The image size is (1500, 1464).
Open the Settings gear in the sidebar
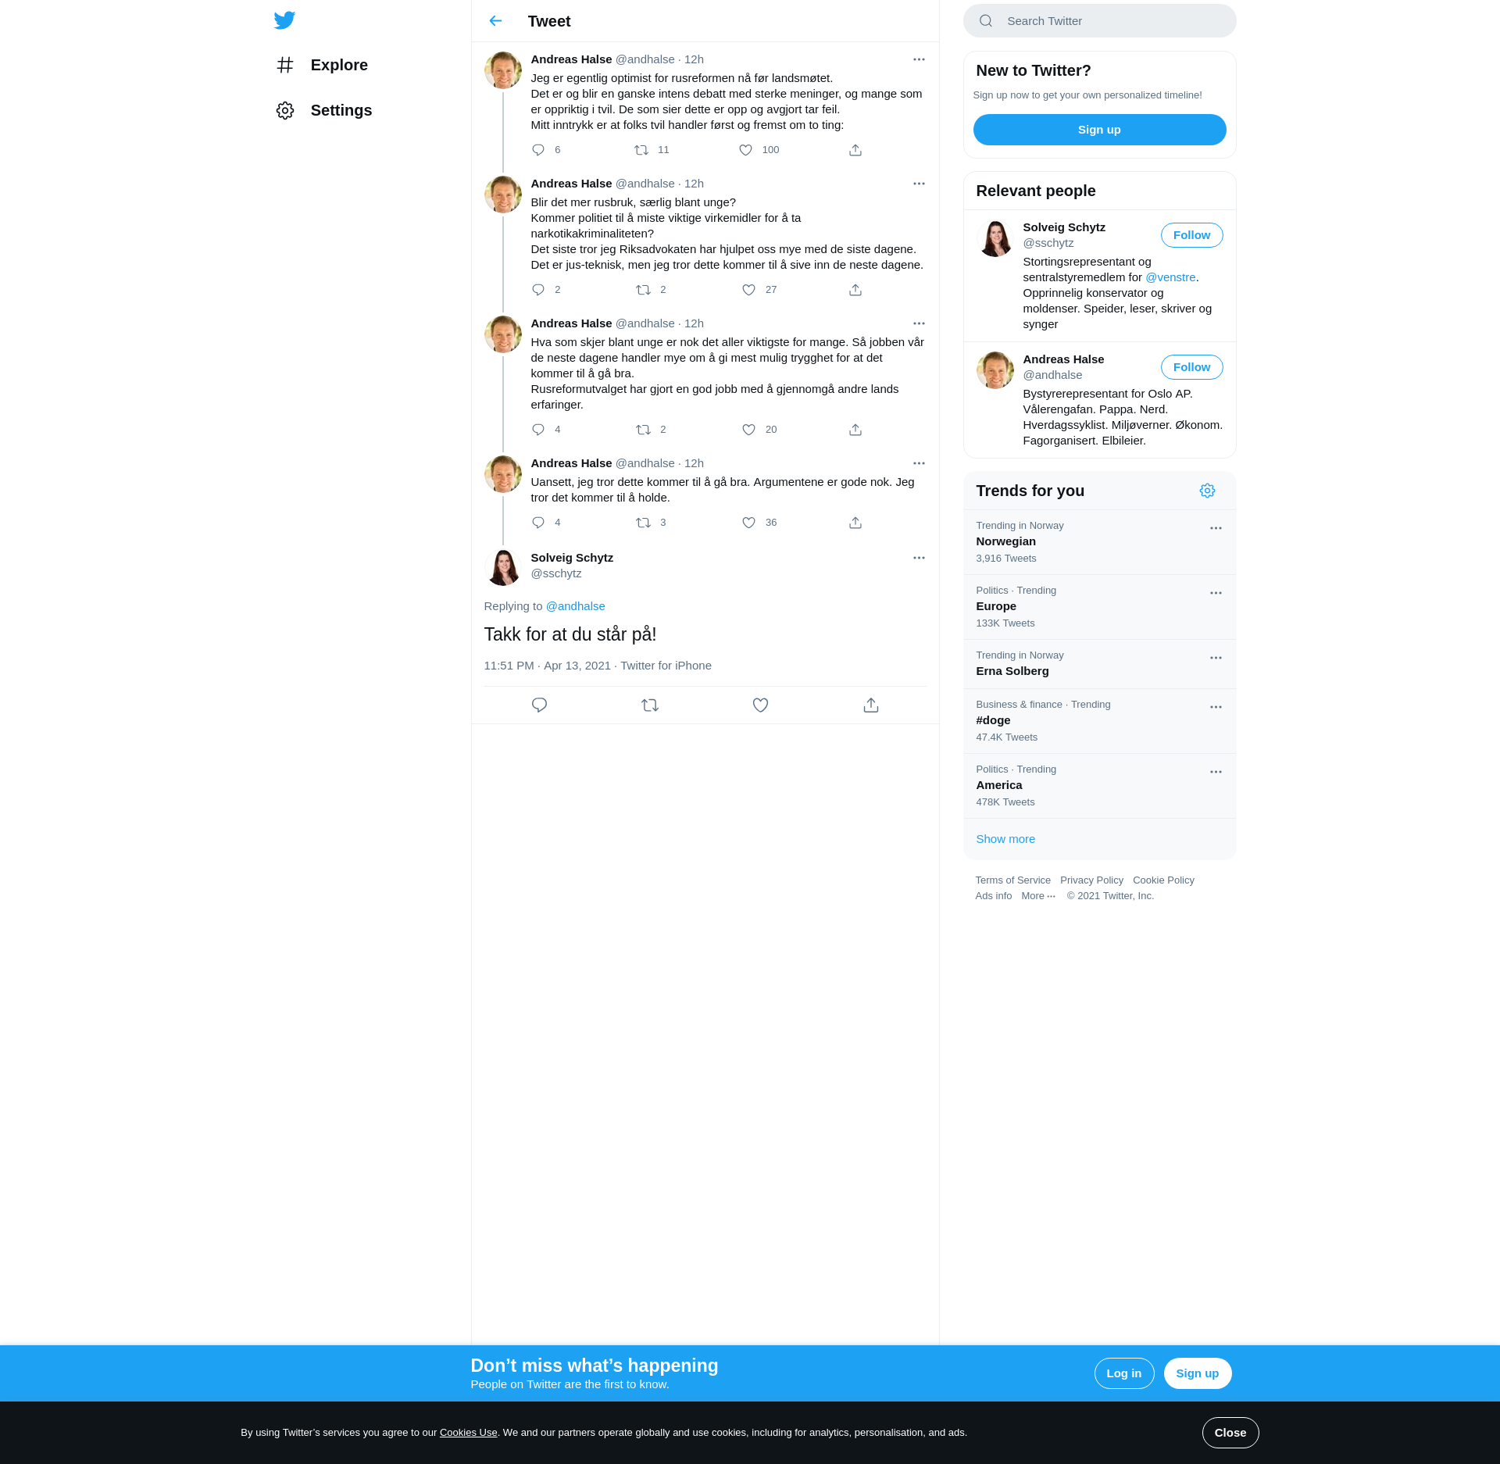click(285, 110)
